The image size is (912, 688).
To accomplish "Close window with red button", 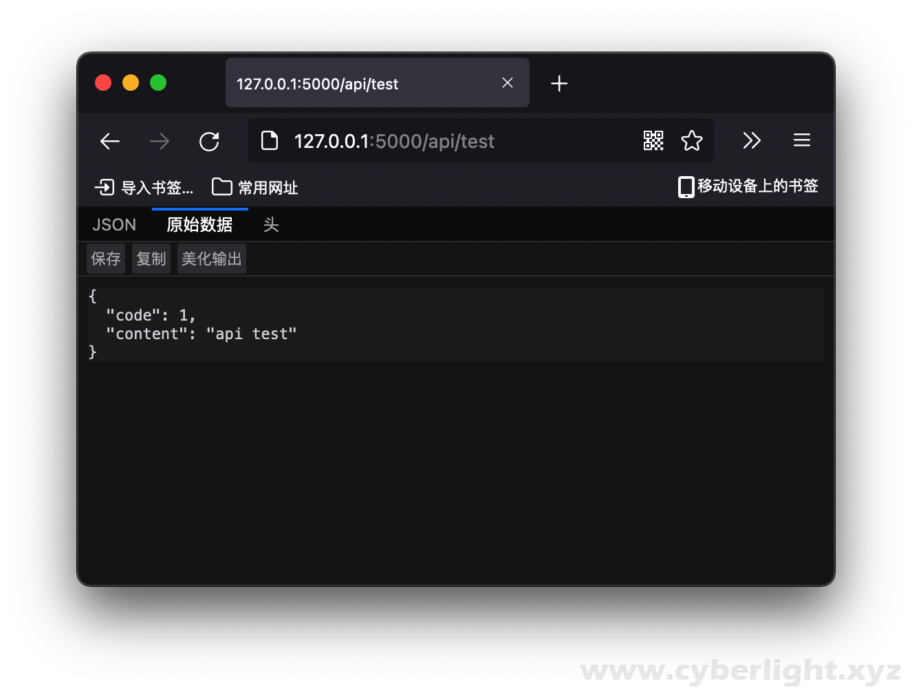I will [103, 83].
